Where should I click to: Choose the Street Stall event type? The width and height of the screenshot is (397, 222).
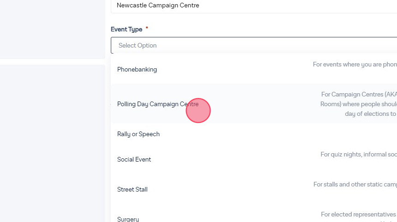[132, 189]
